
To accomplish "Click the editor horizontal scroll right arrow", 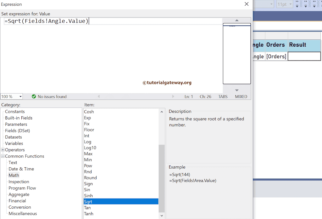I will click(x=173, y=96).
